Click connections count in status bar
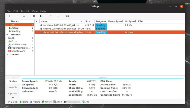The width and height of the screenshot is (190, 108). pos(12,102)
